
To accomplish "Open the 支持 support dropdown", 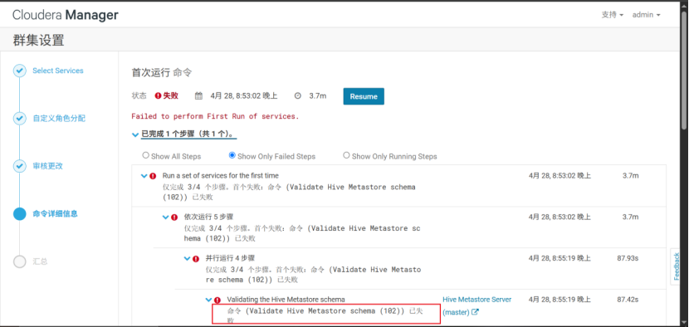I will pyautogui.click(x=612, y=15).
